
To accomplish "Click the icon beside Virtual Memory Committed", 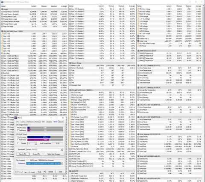I will [x=2, y=12].
